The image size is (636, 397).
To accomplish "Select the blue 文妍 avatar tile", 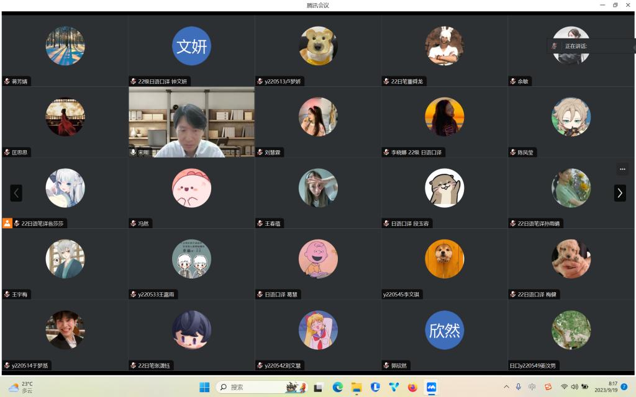I will [x=191, y=47].
